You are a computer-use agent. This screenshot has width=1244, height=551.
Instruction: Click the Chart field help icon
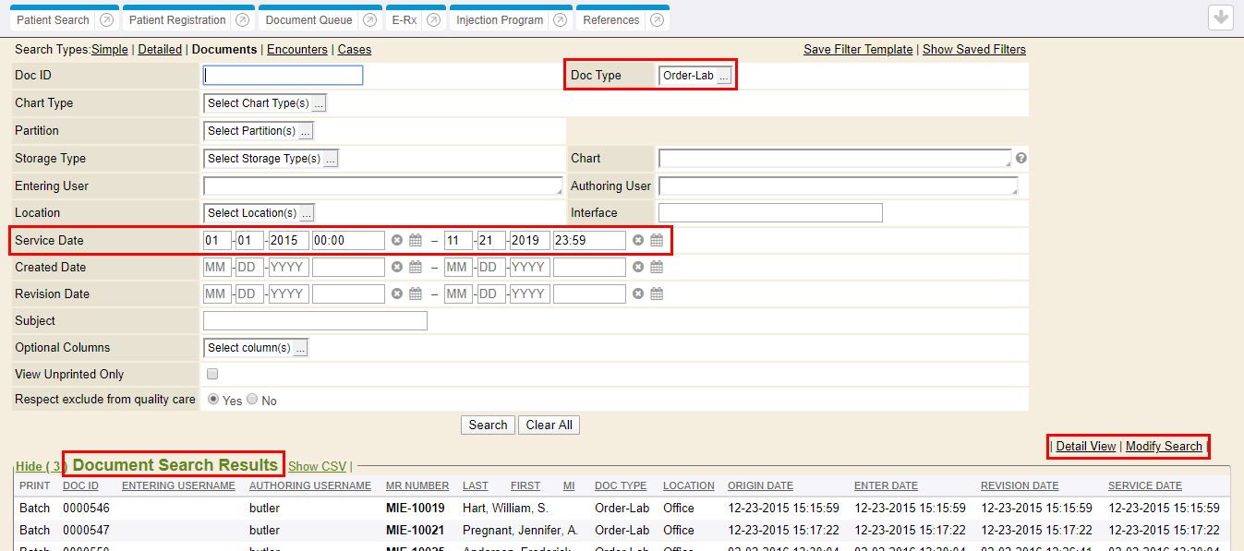[x=1021, y=158]
